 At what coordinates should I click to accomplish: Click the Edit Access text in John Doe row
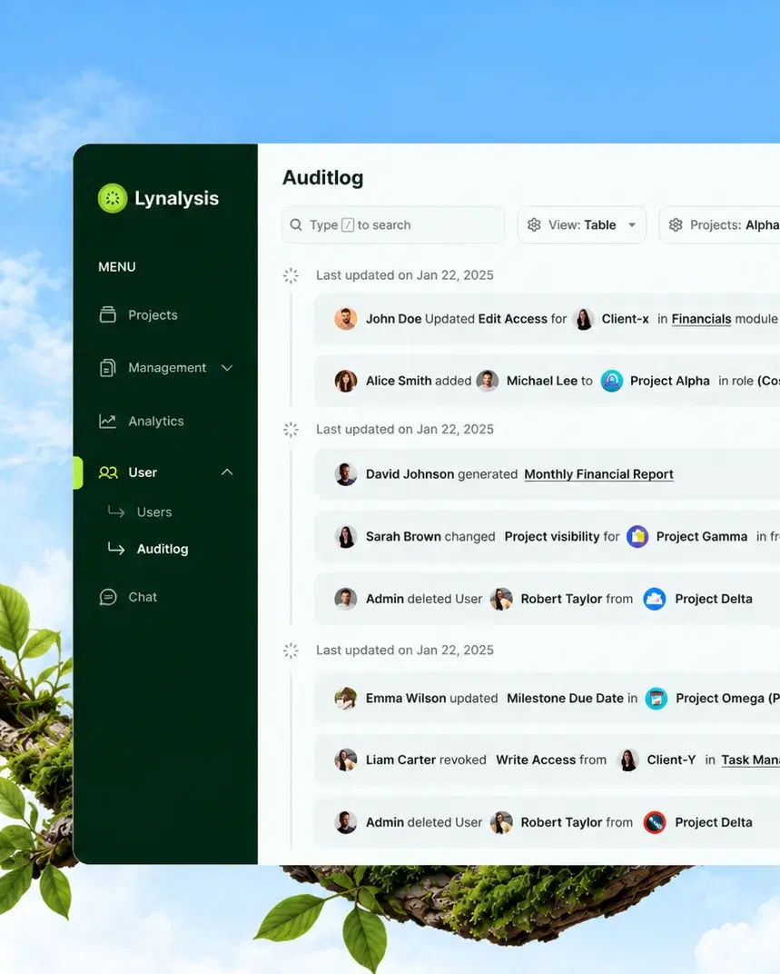click(513, 319)
